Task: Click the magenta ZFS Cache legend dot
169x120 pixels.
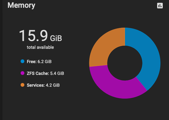Action: (x=22, y=73)
